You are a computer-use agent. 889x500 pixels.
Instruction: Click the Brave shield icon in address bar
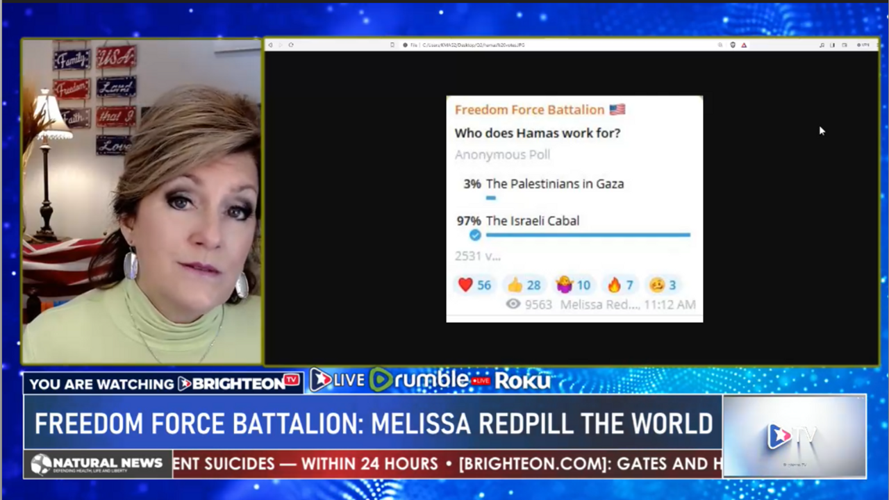733,45
